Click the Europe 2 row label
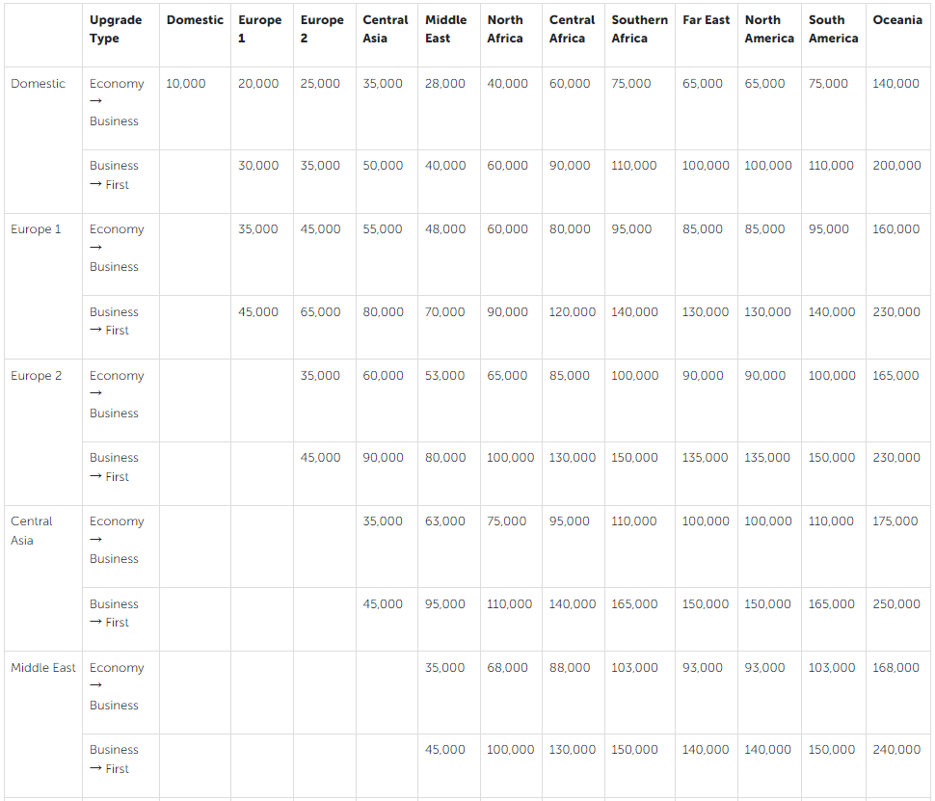935x801 pixels. (37, 376)
